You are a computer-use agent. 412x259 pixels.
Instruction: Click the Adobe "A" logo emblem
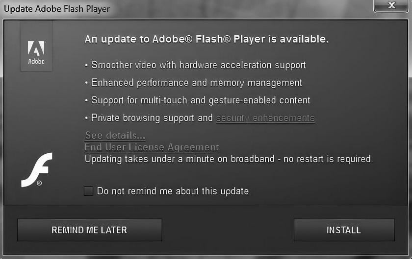pyautogui.click(x=36, y=49)
